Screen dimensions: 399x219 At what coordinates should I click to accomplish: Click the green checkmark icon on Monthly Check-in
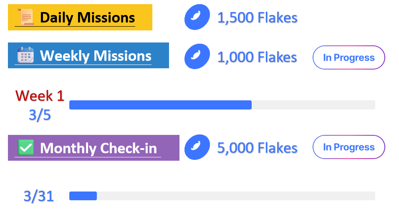(x=25, y=147)
